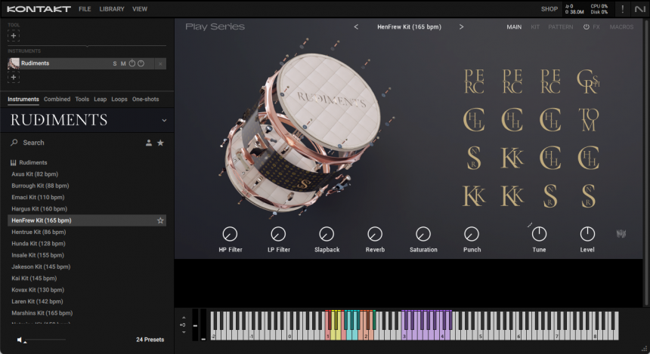Viewport: 650px width, 354px height.
Task: Load the Hargus Kit (160 bpm) preset
Action: click(39, 209)
